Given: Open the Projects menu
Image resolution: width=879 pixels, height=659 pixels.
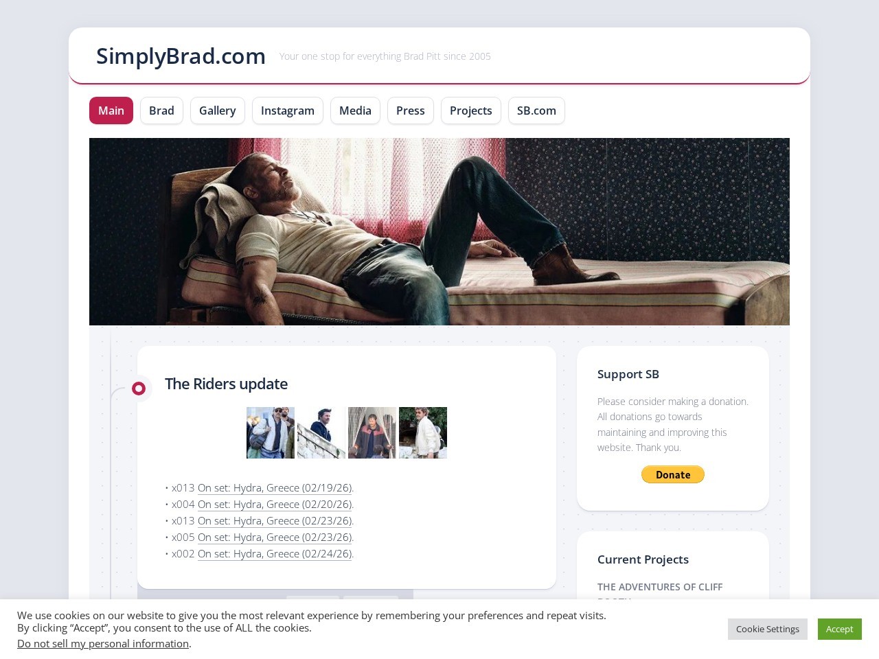Looking at the screenshot, I should 471,111.
